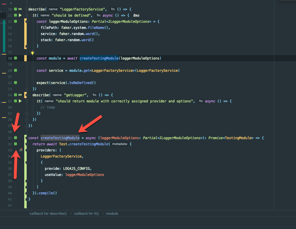
Task: Run the LoggerFactoryService describe suite from line 10
Action: coord(20,9)
